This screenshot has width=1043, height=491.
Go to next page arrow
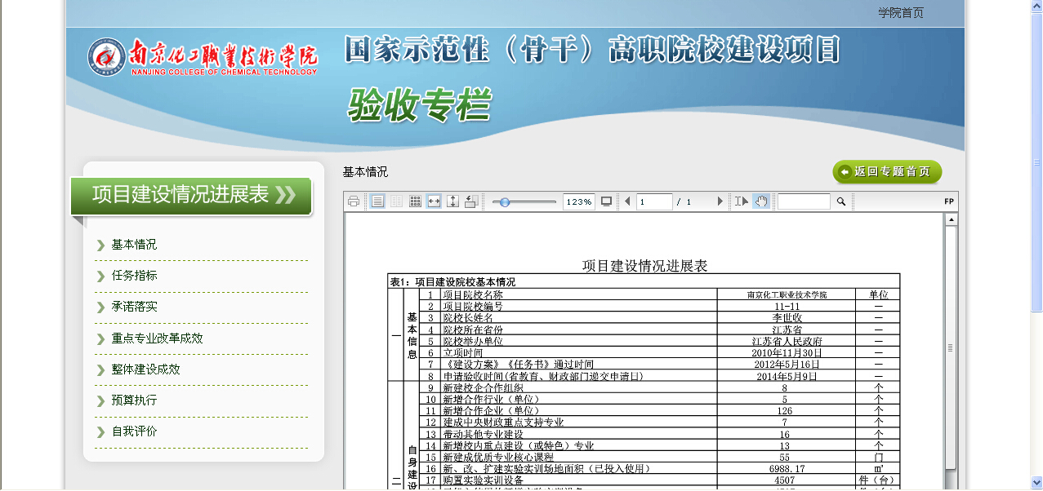(720, 201)
